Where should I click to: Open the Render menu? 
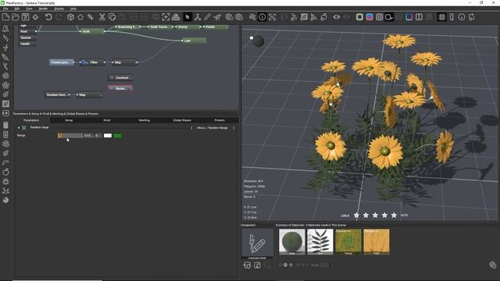(43, 9)
